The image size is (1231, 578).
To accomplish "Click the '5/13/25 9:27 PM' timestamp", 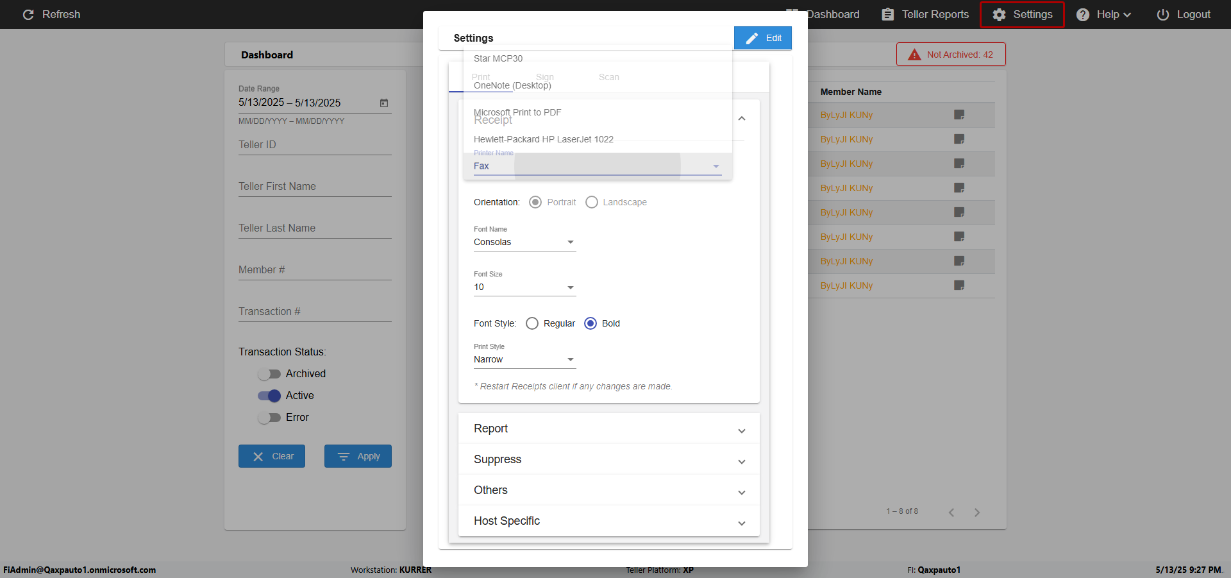I will (1188, 570).
